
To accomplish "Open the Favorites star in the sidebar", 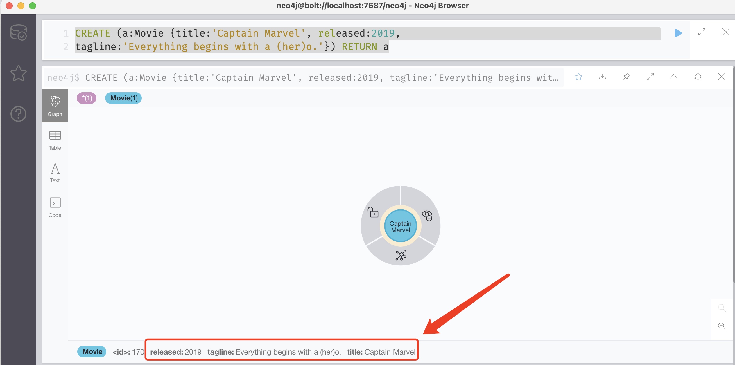I will (18, 73).
